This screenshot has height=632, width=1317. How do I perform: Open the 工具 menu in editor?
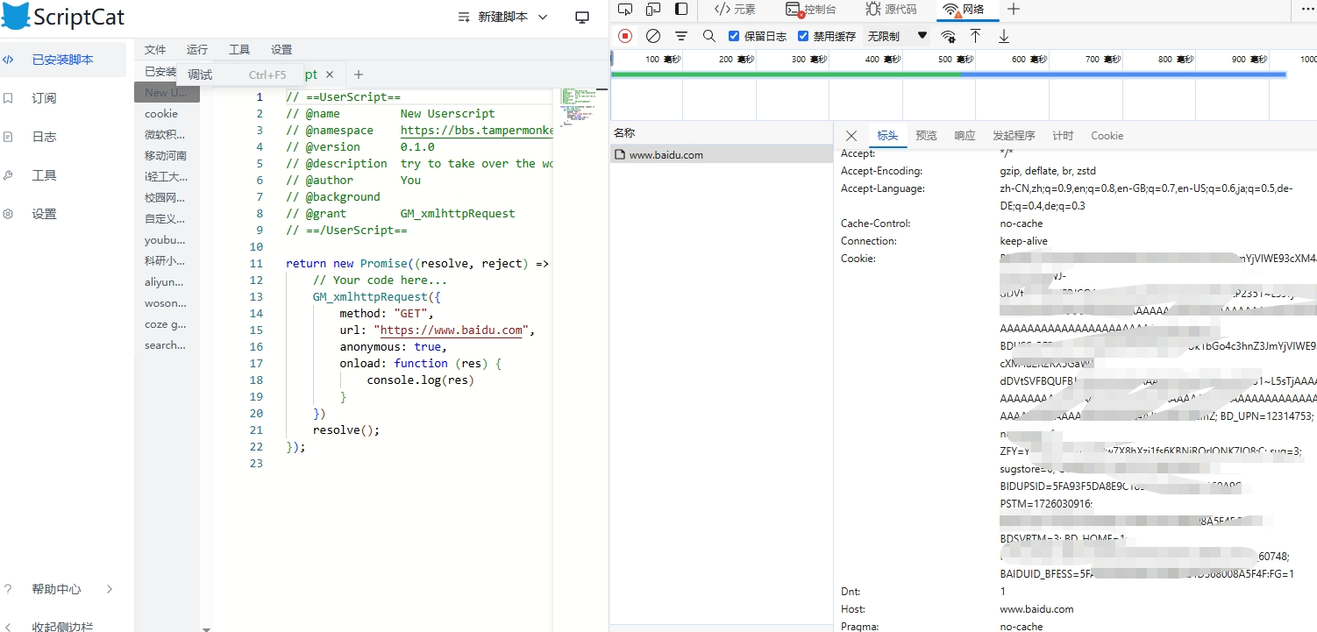(x=239, y=50)
